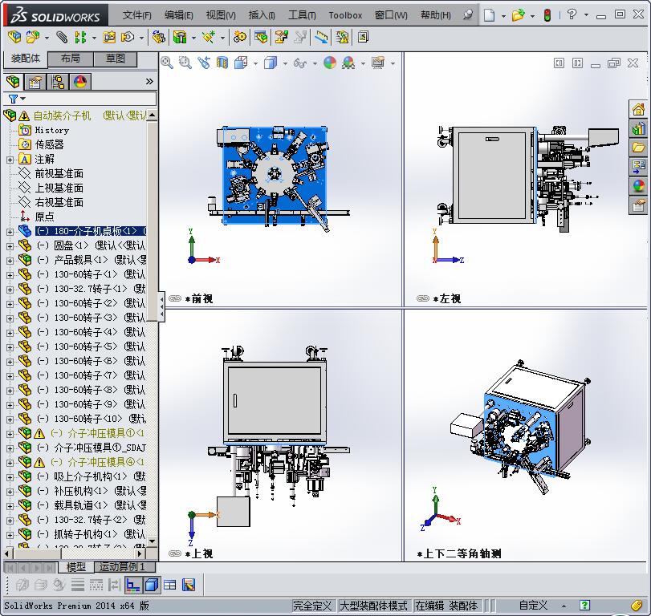Switch to the ConfigurationManager panel tab
The width and height of the screenshot is (651, 616).
tap(58, 82)
